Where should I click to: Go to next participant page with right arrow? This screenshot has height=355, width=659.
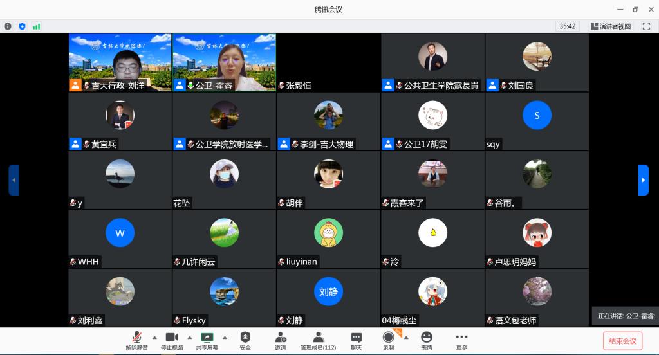click(x=643, y=180)
